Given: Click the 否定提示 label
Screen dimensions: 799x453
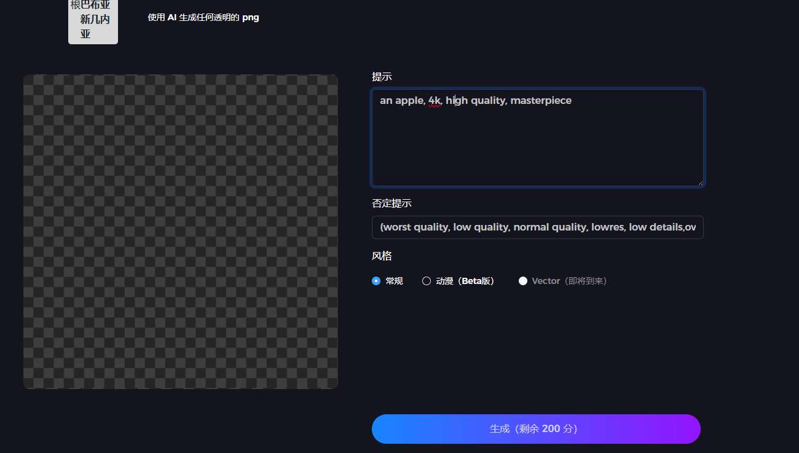Looking at the screenshot, I should [x=392, y=203].
